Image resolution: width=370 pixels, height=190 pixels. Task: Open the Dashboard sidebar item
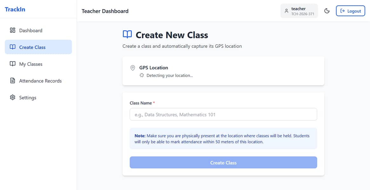[x=30, y=30]
